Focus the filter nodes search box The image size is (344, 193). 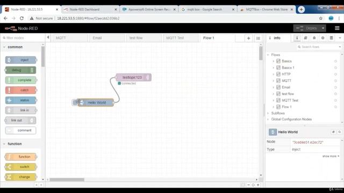[23, 38]
